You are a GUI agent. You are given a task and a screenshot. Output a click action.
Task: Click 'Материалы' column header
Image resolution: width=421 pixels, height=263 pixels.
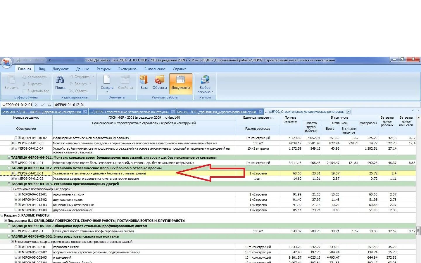coord(368,123)
